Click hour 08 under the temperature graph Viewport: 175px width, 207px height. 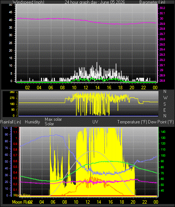pyautogui.click(x=65, y=202)
